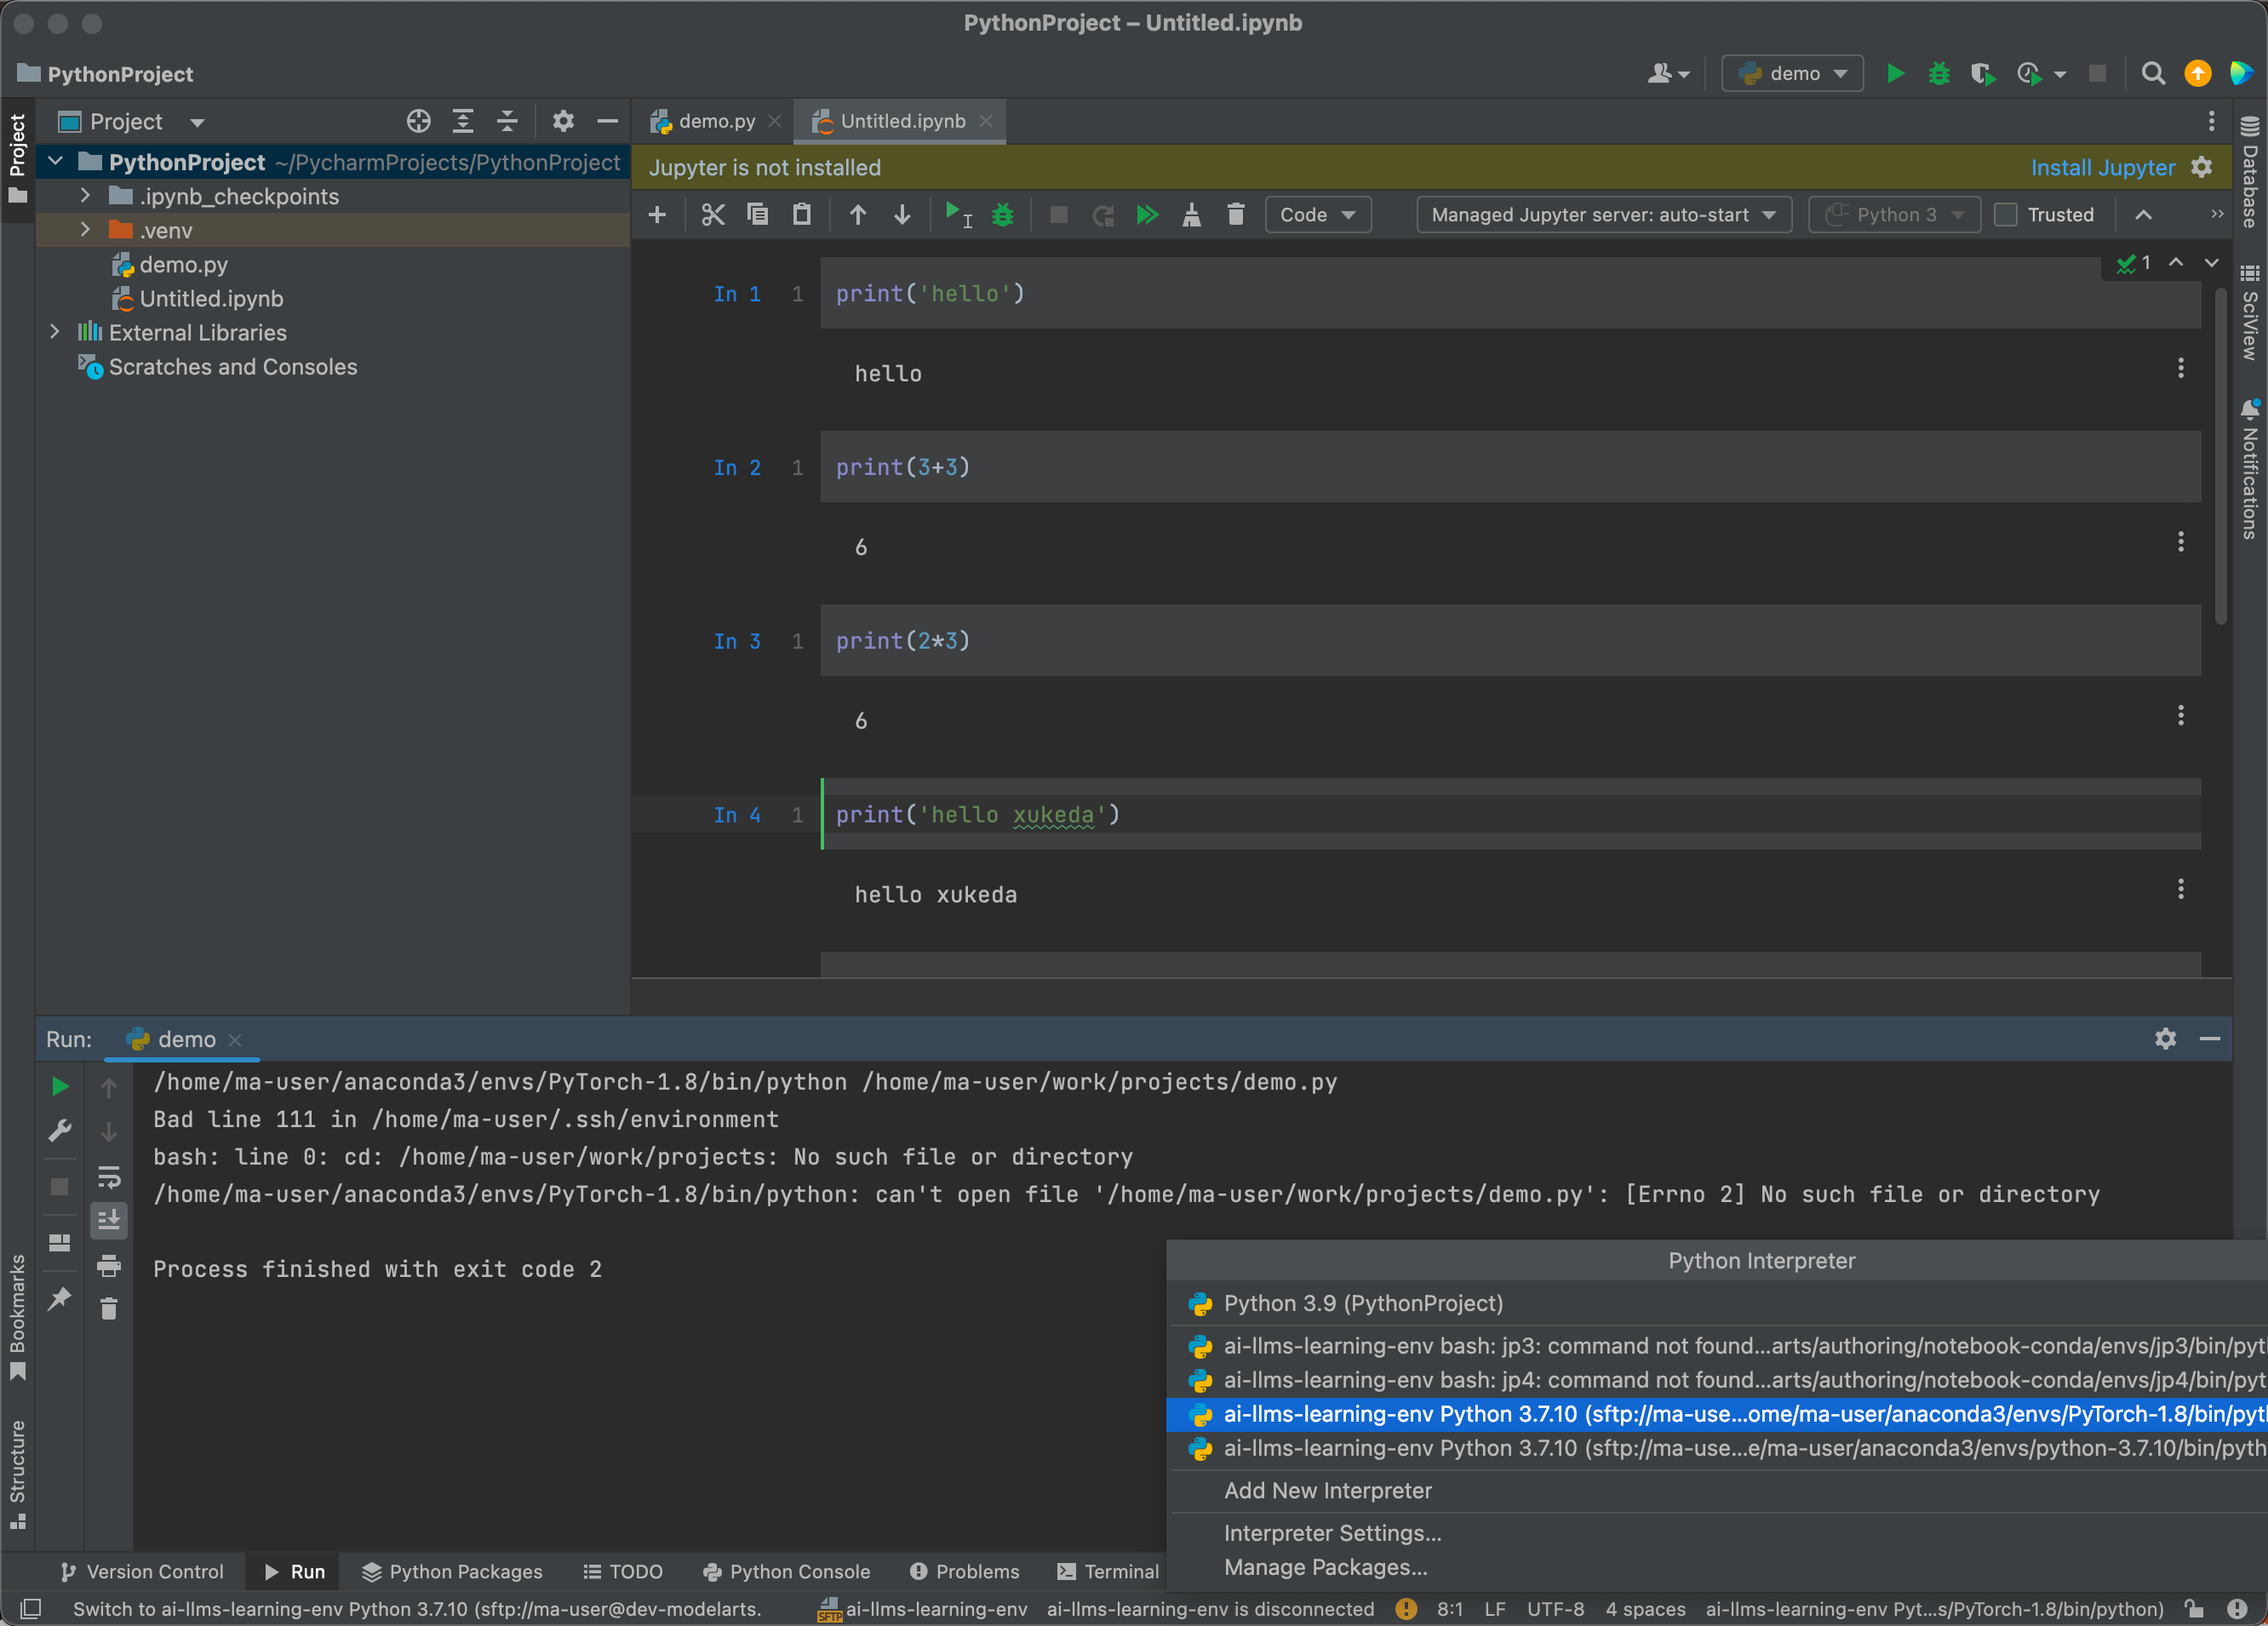Move the notebook cell down
The height and width of the screenshot is (1626, 2268).
click(x=902, y=215)
